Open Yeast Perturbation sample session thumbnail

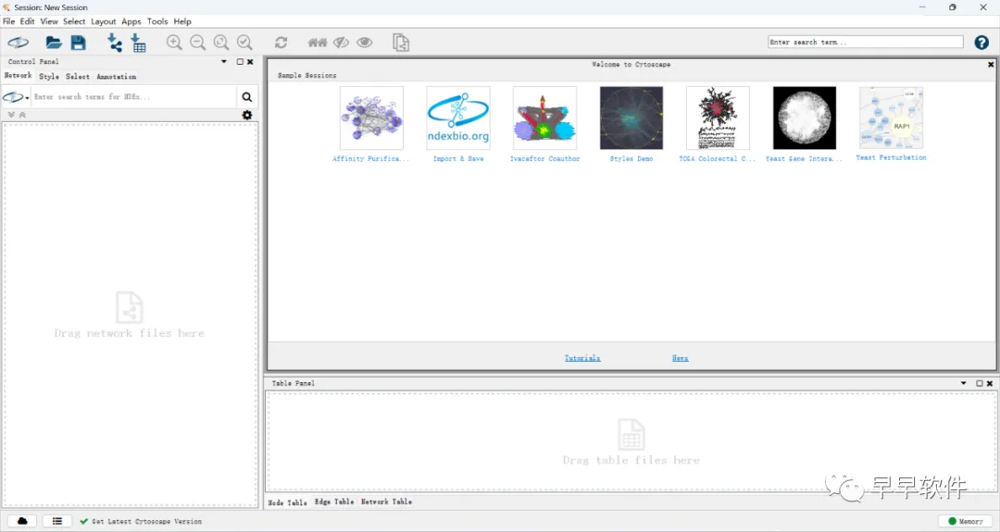(891, 118)
